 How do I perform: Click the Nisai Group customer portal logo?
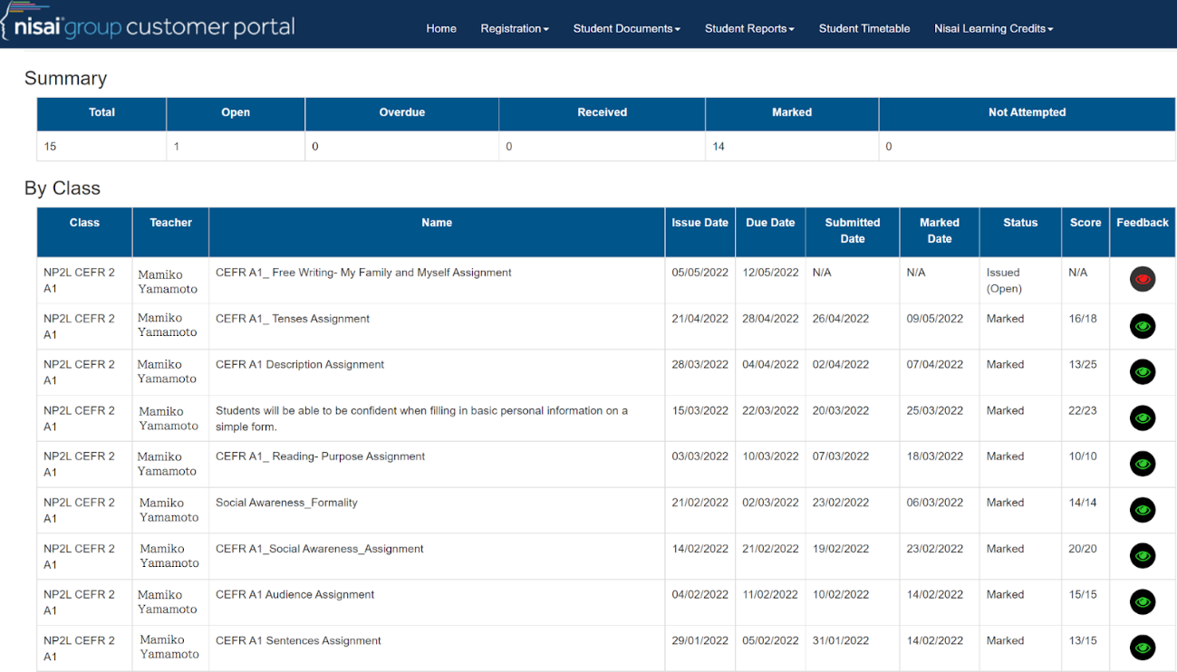click(x=148, y=24)
